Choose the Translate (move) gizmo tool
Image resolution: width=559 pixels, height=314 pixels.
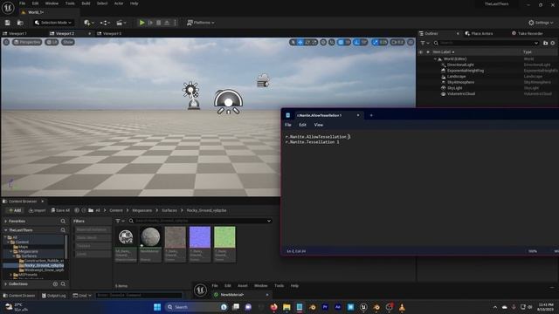tap(300, 43)
